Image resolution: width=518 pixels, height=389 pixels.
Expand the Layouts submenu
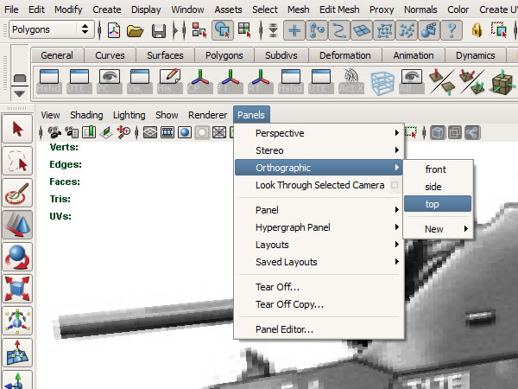pos(319,245)
